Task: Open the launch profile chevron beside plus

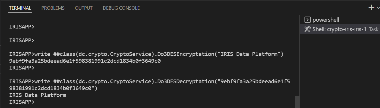Action: coord(378,8)
